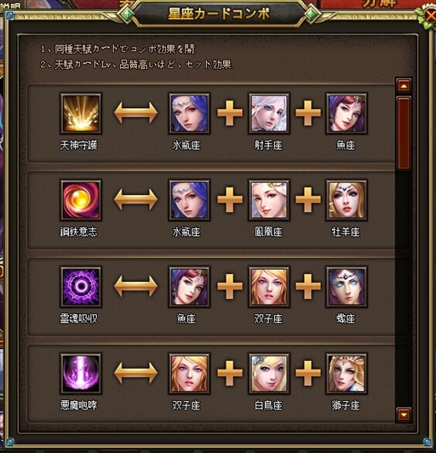Click the red scrollbar thumb
The image size is (436, 453).
click(404, 133)
